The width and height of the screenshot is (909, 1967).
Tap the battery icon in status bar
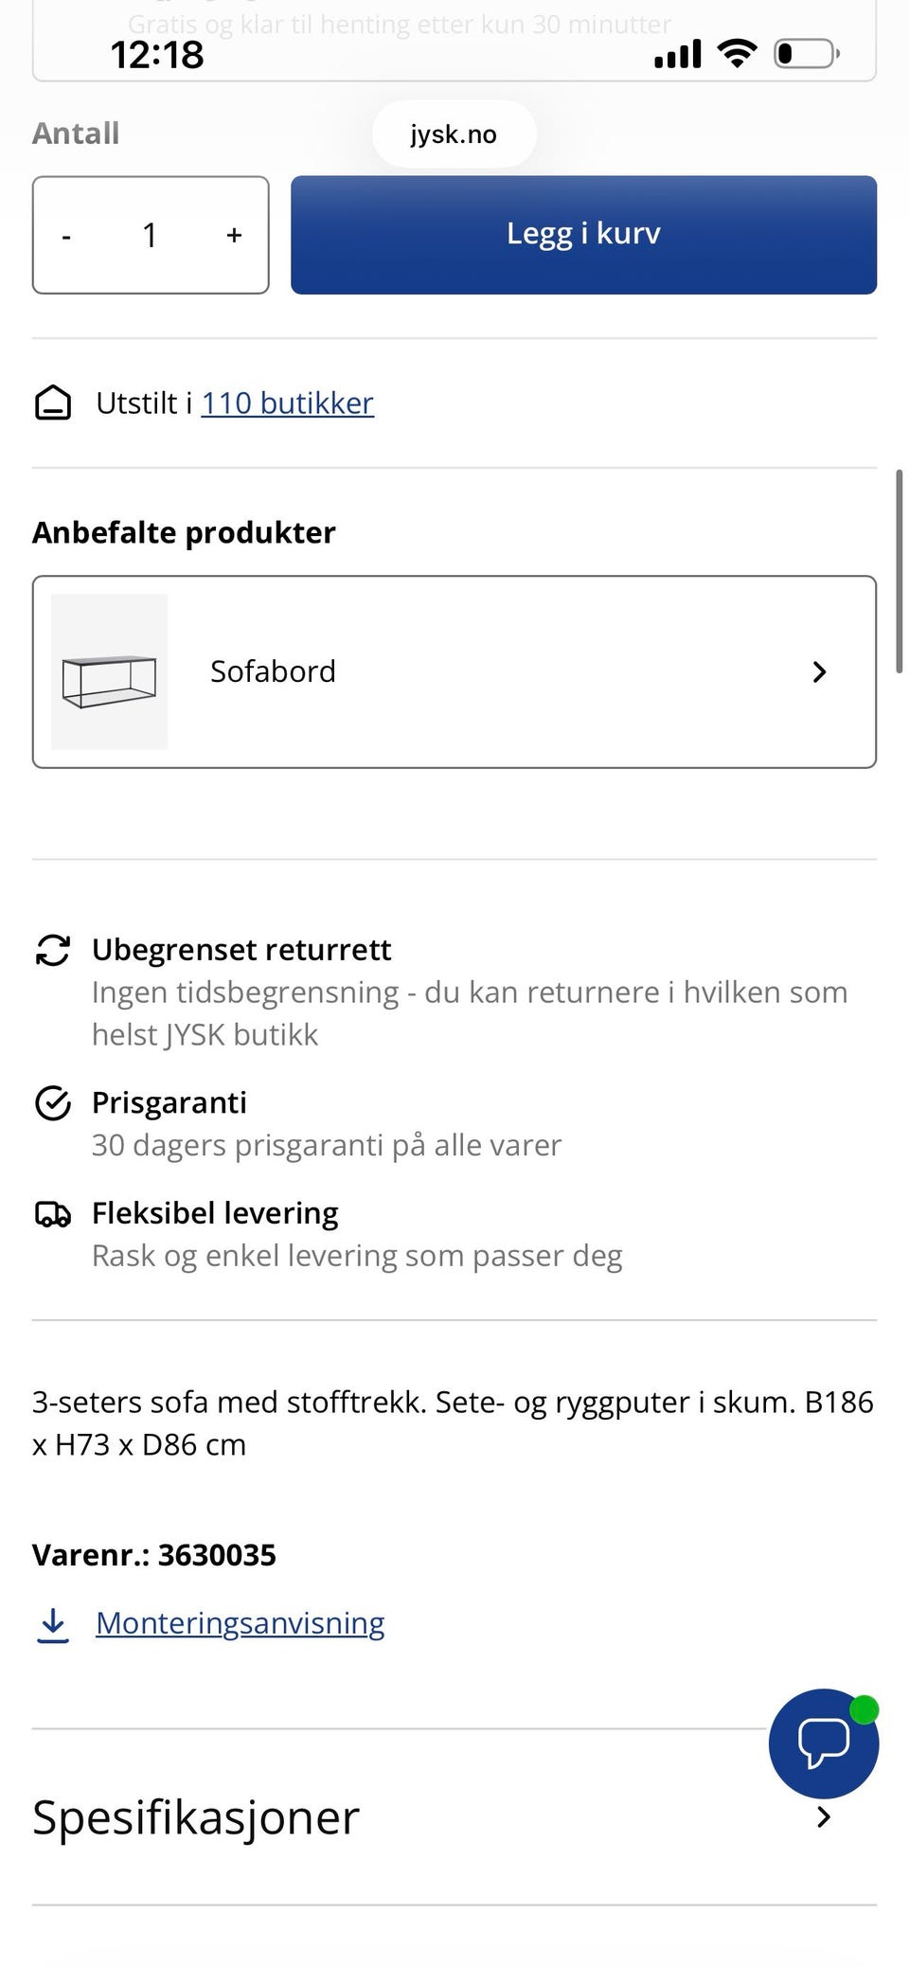tap(806, 54)
